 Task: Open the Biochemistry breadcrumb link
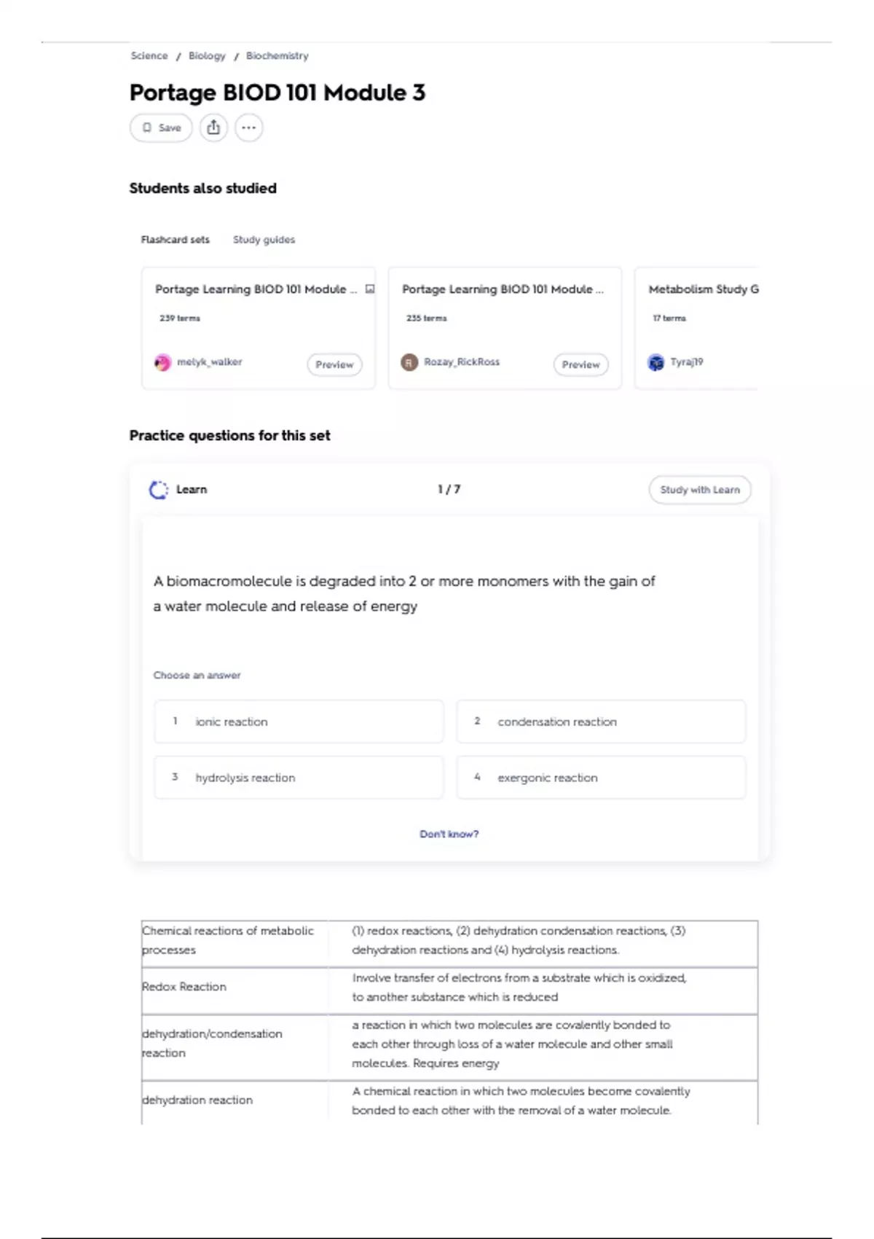pyautogui.click(x=277, y=56)
